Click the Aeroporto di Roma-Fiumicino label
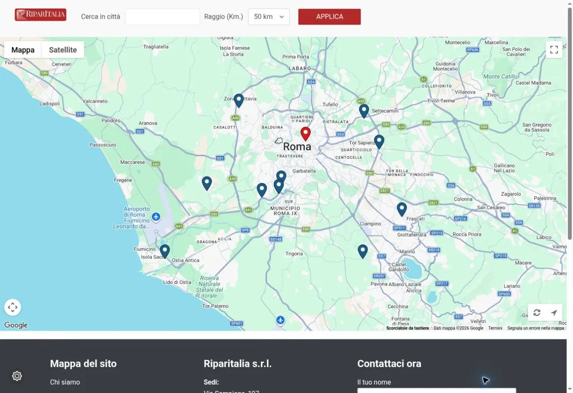Viewport: 573px width, 393px height. tap(132, 218)
